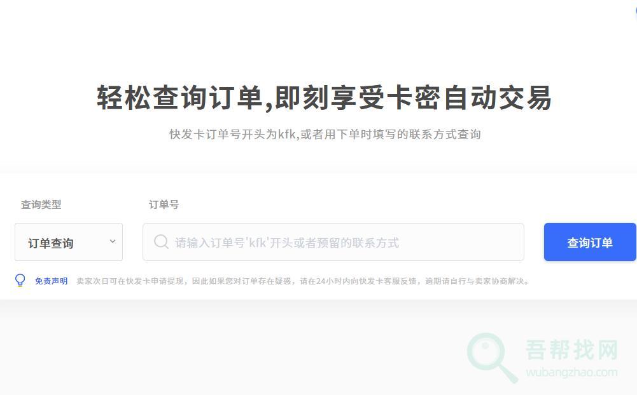
Task: Click the subtitle about kfk order numbers
Action: click(x=325, y=134)
